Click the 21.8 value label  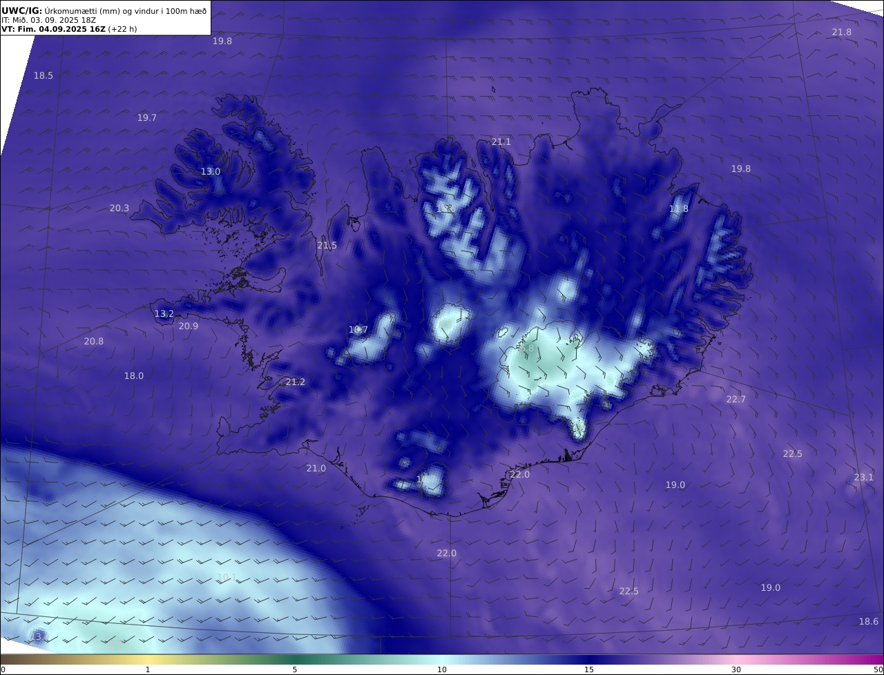click(841, 32)
